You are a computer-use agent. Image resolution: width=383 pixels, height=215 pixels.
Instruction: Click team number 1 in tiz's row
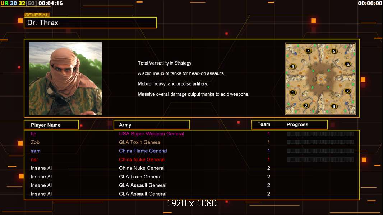coord(268,134)
